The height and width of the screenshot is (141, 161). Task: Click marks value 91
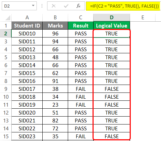click(55, 81)
